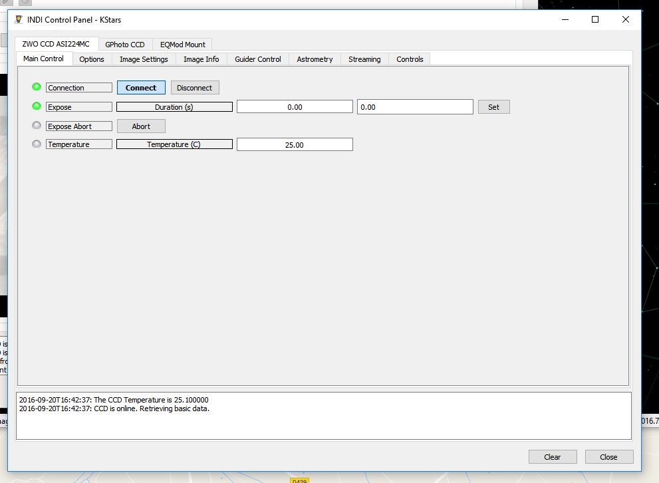Select the Main Control tab

click(x=43, y=59)
